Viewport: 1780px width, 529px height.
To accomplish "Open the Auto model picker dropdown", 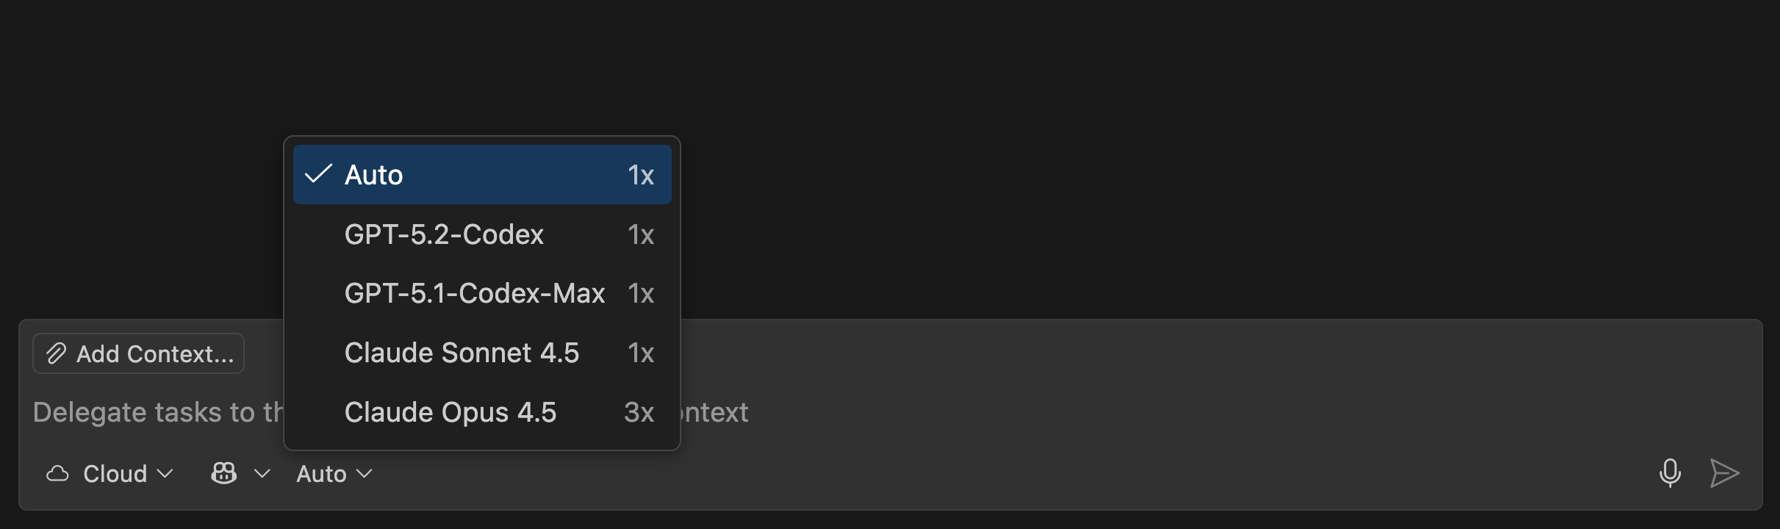I will (x=333, y=473).
